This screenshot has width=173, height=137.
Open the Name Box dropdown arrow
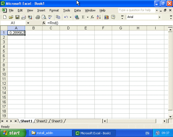coord(28,23)
